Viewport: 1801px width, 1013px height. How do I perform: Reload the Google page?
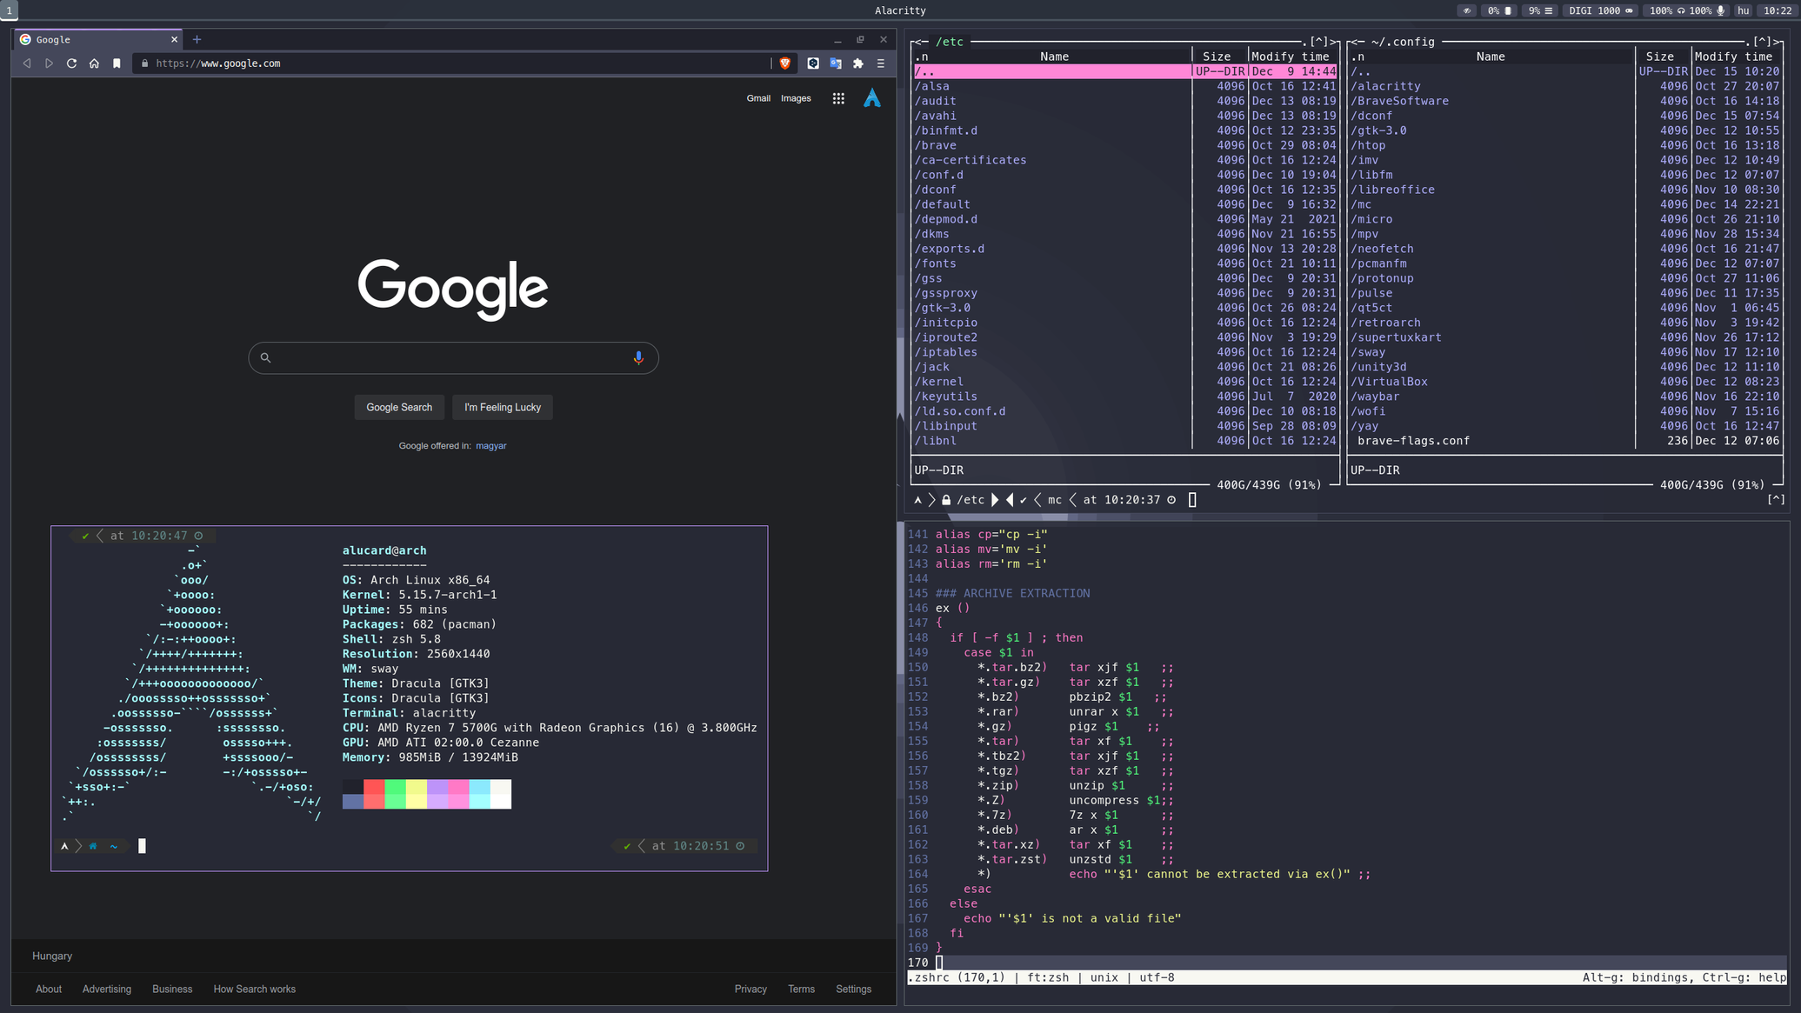pos(71,63)
